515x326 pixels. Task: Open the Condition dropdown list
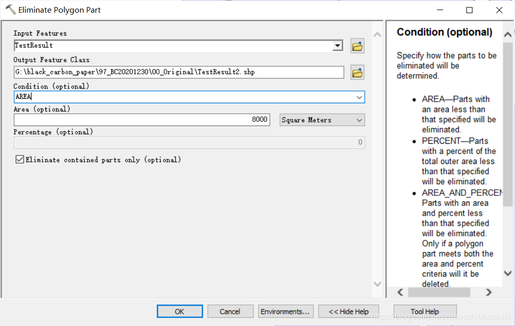[359, 97]
